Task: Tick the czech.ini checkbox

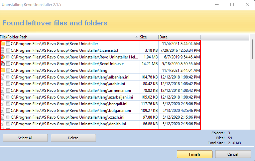Action: (x=8, y=117)
